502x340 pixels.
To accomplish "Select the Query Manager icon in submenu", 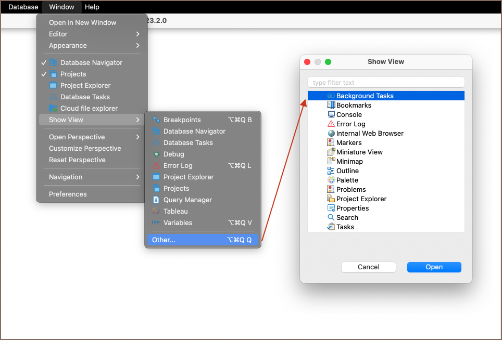I will pos(156,200).
